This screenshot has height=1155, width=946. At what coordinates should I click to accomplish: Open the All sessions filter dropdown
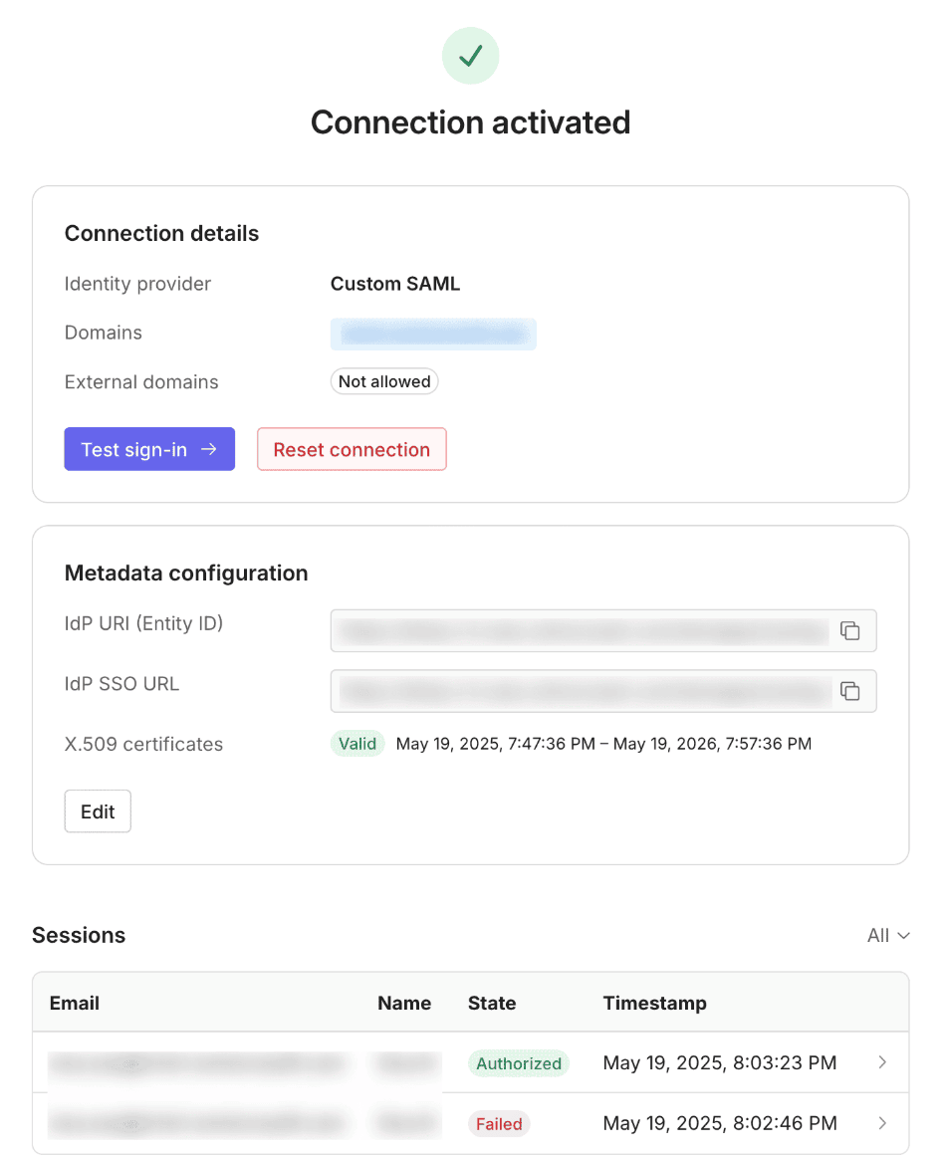click(x=887, y=935)
